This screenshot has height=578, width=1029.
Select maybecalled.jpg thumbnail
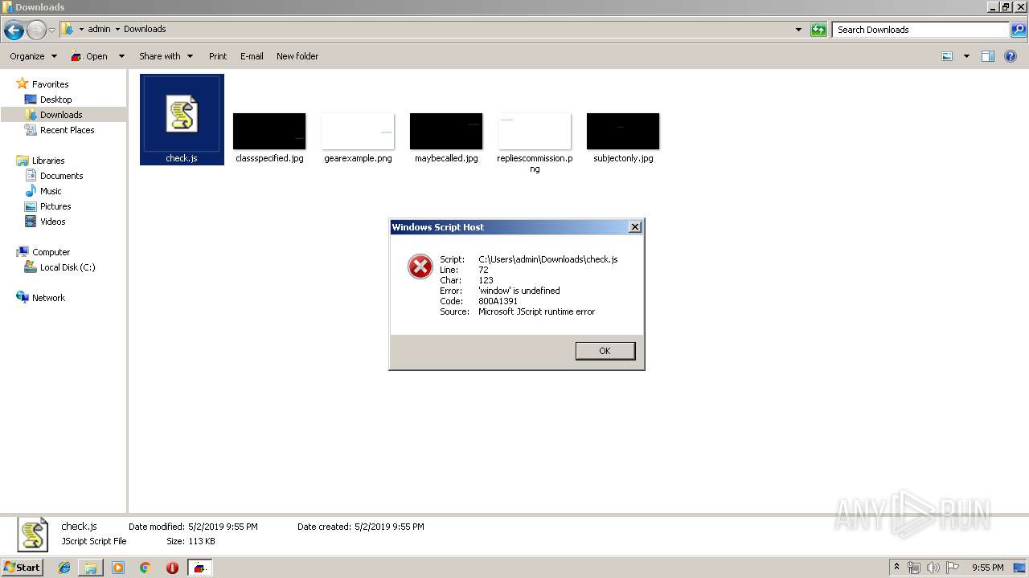446,131
